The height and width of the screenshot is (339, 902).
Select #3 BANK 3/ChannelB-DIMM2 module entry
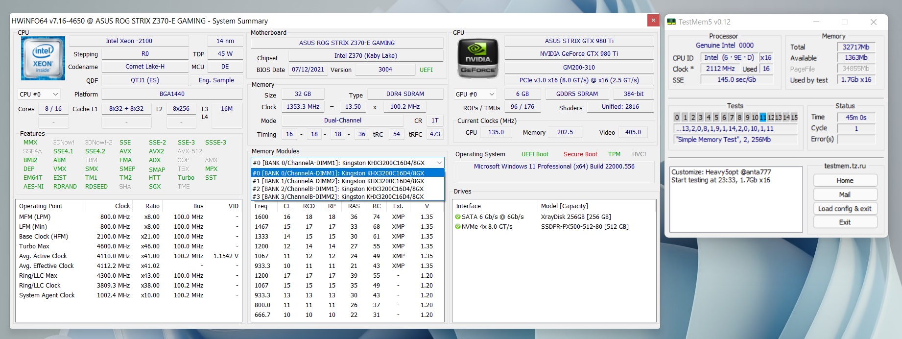348,196
